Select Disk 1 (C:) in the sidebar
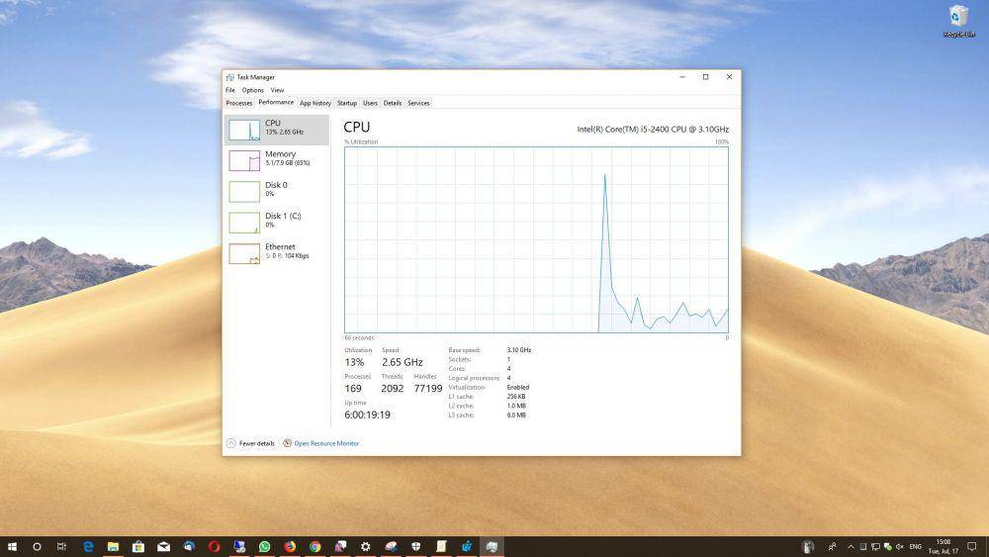 (276, 222)
